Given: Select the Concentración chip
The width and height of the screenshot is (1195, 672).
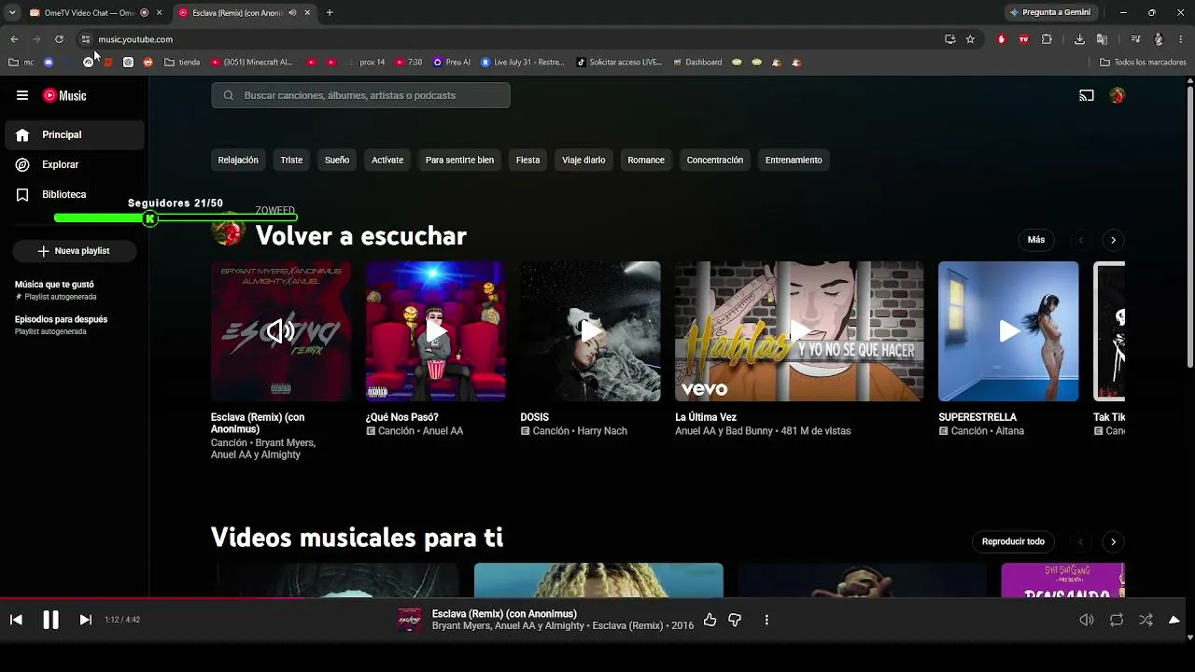Looking at the screenshot, I should click(x=715, y=160).
